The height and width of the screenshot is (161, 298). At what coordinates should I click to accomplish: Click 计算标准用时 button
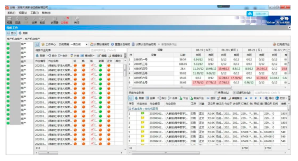pyautogui.click(x=100, y=44)
